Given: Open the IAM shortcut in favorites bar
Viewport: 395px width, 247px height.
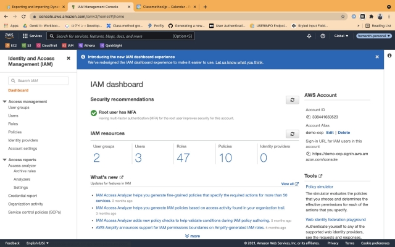Looking at the screenshot, I should pyautogui.click(x=68, y=46).
